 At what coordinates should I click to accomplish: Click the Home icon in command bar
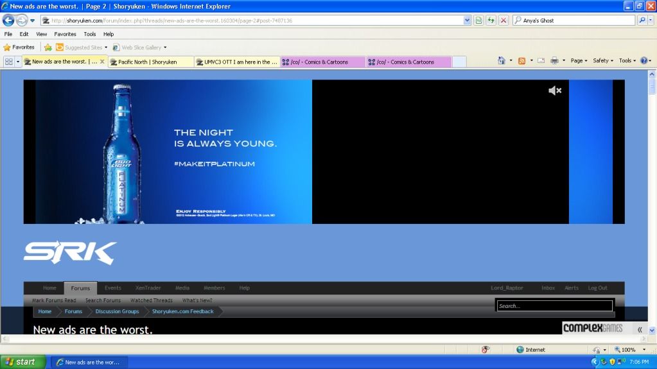pyautogui.click(x=502, y=61)
